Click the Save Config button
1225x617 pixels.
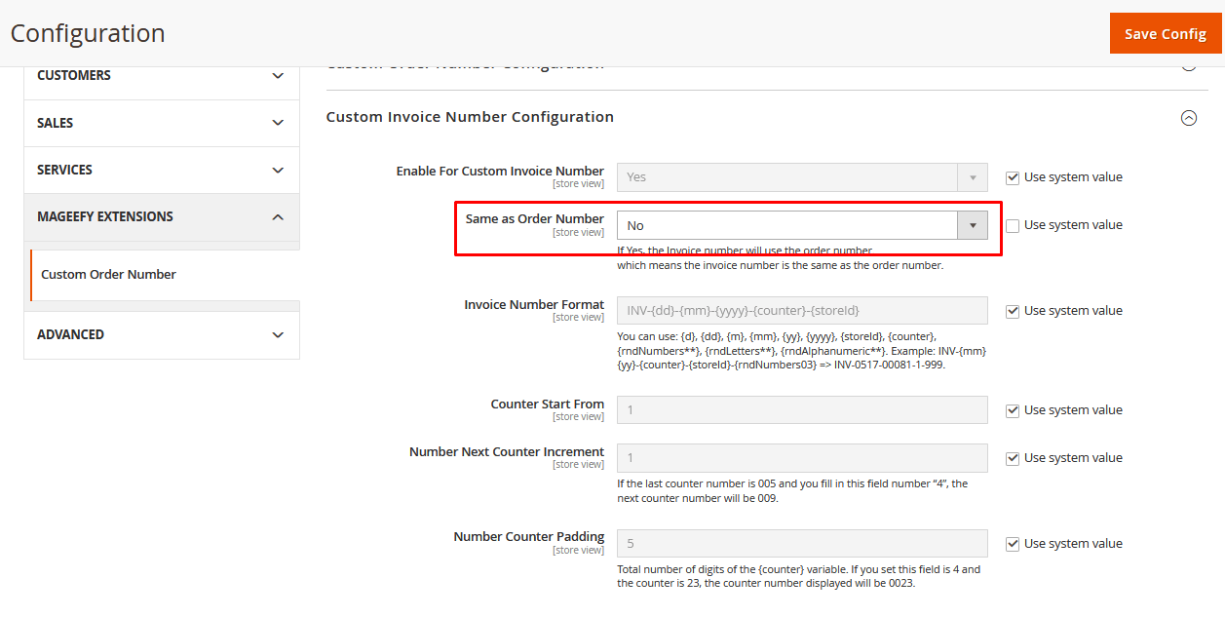click(x=1165, y=34)
